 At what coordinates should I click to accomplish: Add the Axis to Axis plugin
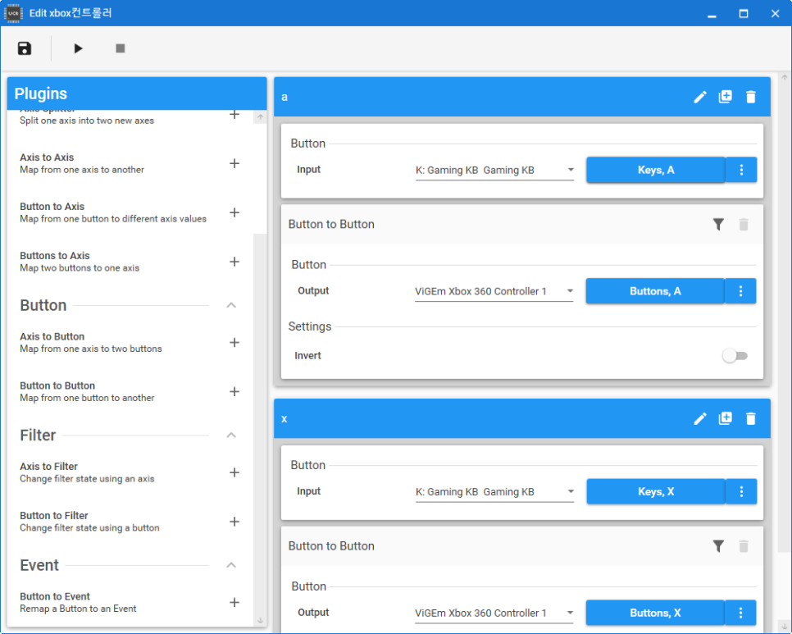point(234,163)
